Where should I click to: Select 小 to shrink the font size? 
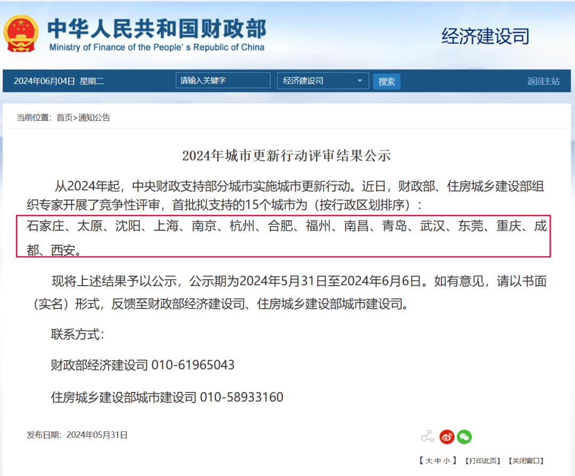(x=446, y=461)
